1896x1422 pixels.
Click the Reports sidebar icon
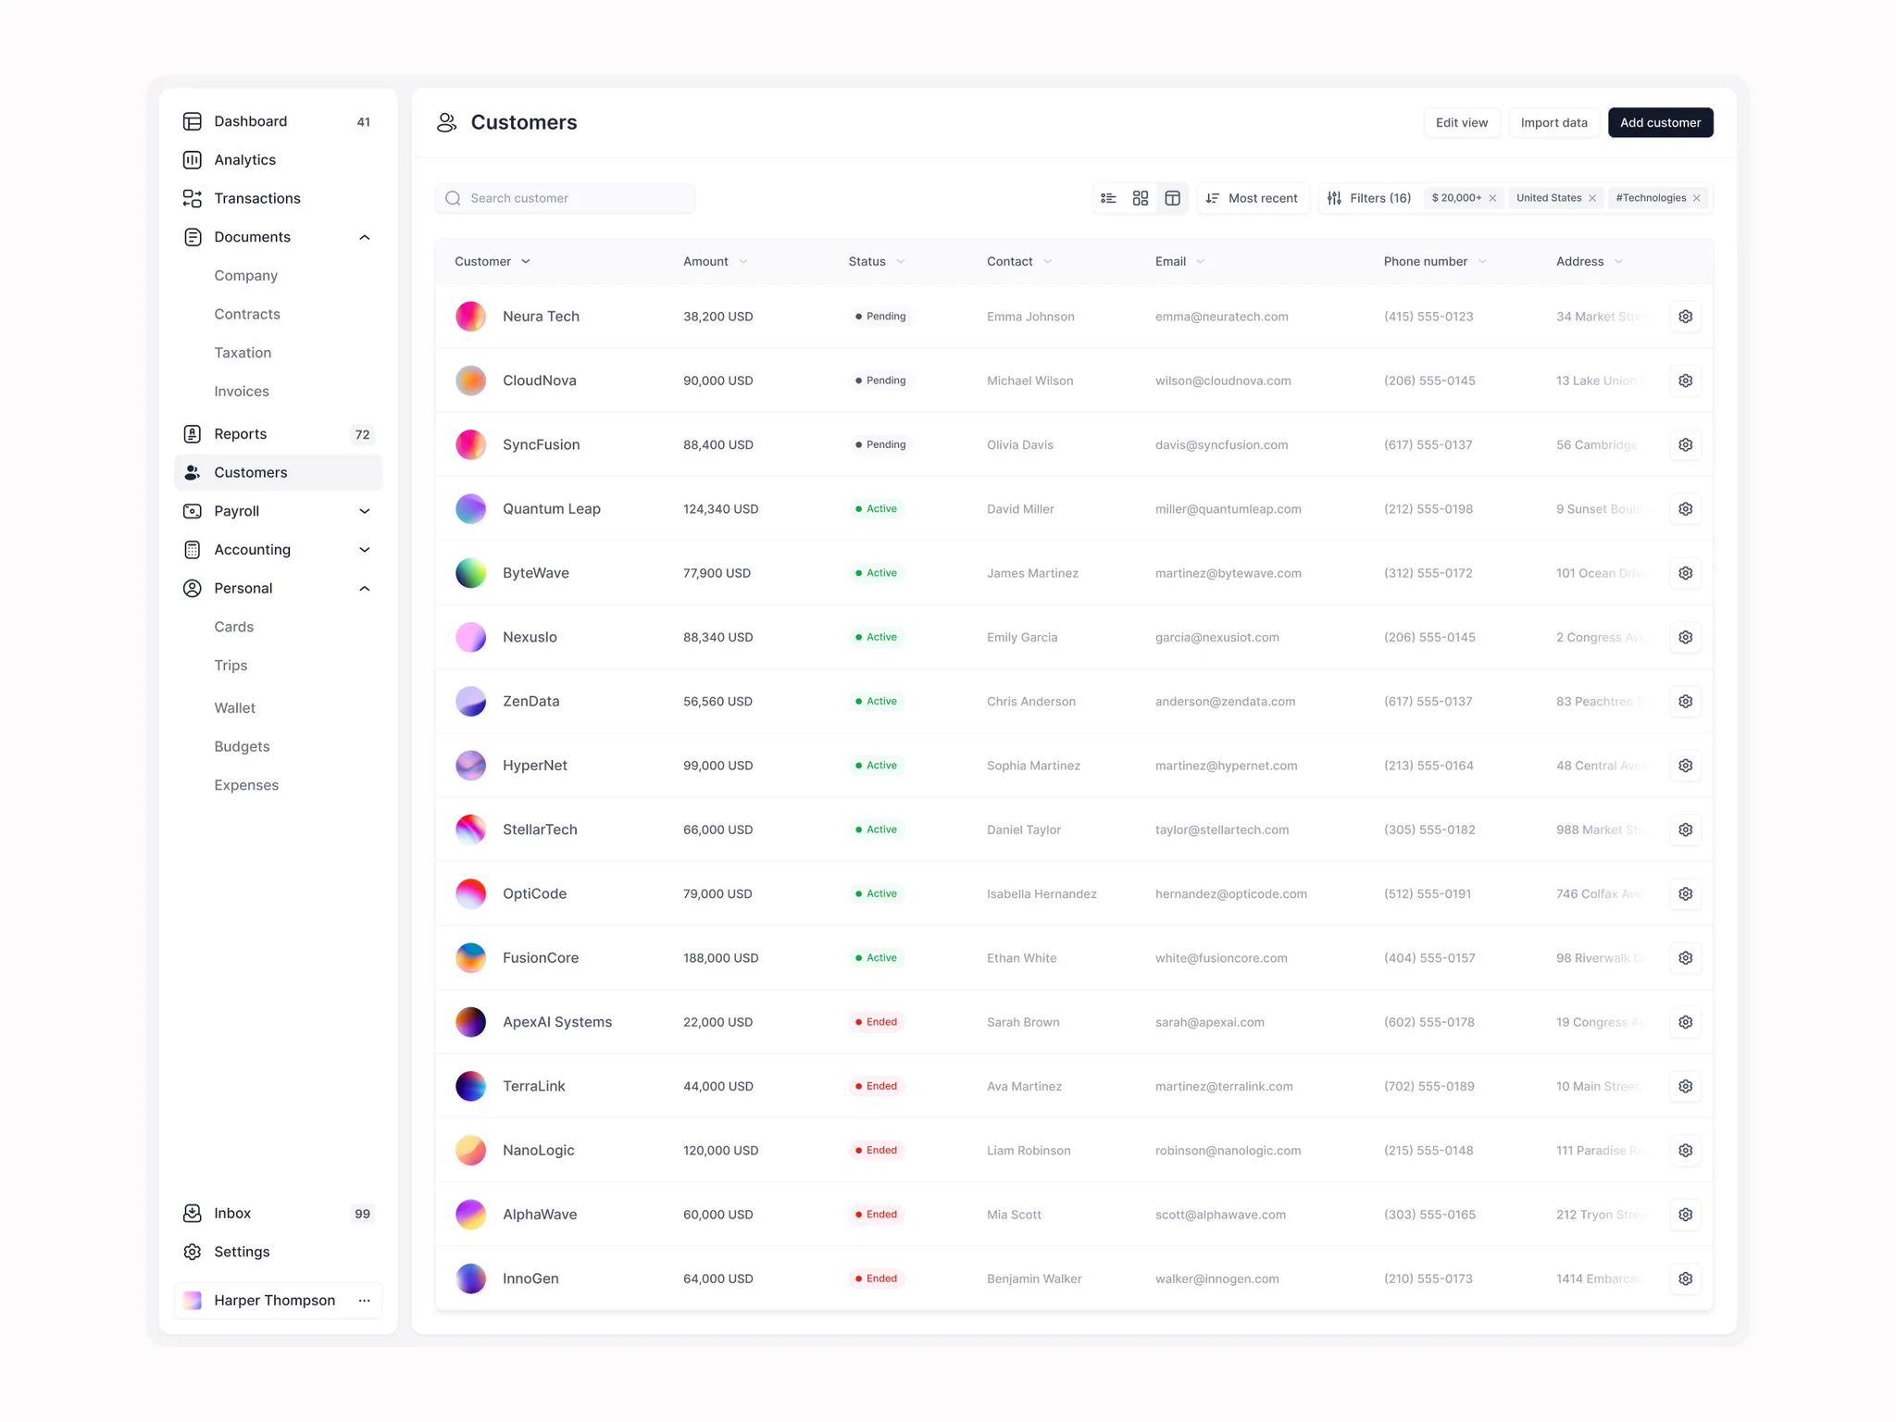193,434
